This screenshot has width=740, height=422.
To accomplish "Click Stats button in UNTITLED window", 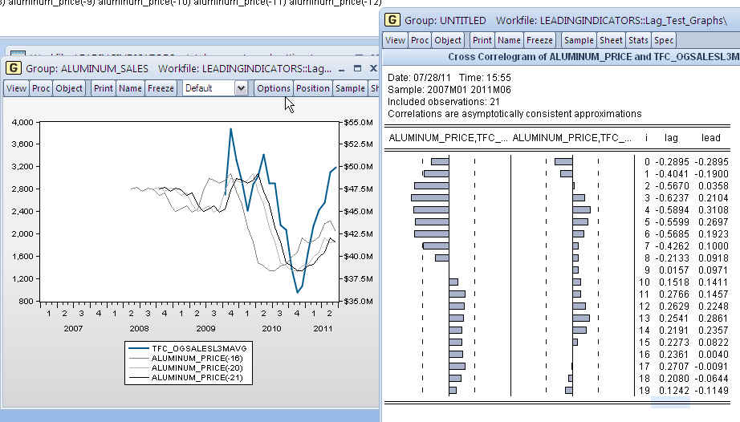I will point(638,40).
